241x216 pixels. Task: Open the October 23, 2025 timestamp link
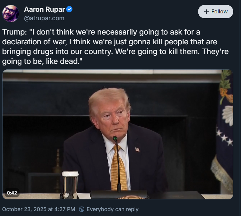[39, 209]
